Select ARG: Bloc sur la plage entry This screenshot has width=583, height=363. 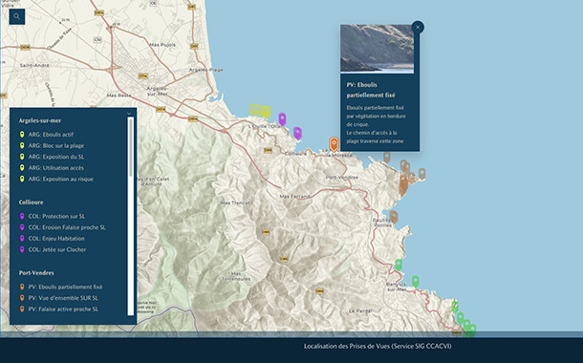pos(52,145)
